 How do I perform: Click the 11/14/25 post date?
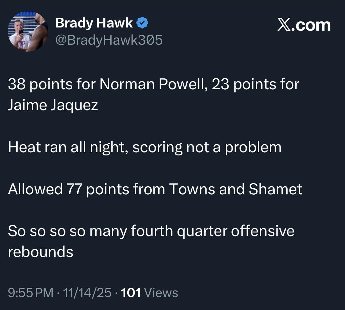click(87, 293)
